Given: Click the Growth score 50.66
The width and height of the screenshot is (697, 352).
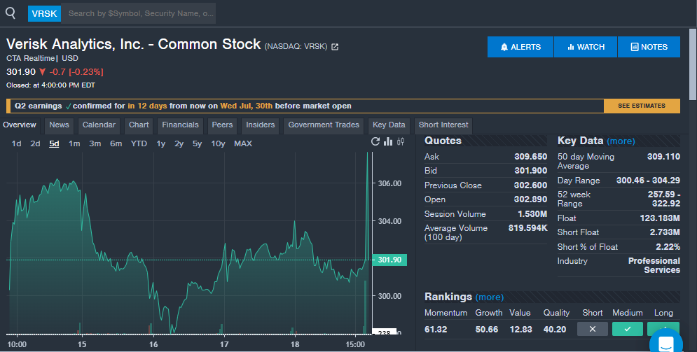Looking at the screenshot, I should (x=487, y=330).
